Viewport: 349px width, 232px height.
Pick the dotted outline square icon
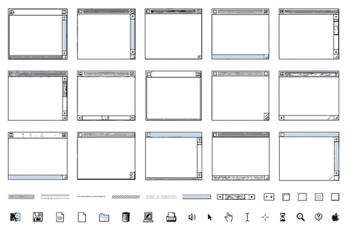[x=302, y=197]
